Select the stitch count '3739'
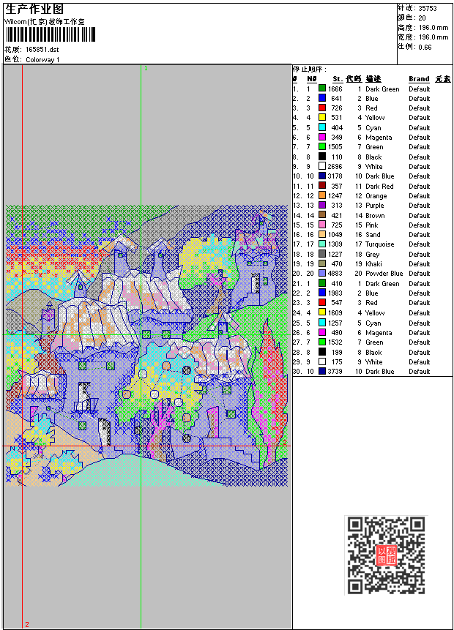Viewport: 454px width, 630px height. [x=335, y=372]
